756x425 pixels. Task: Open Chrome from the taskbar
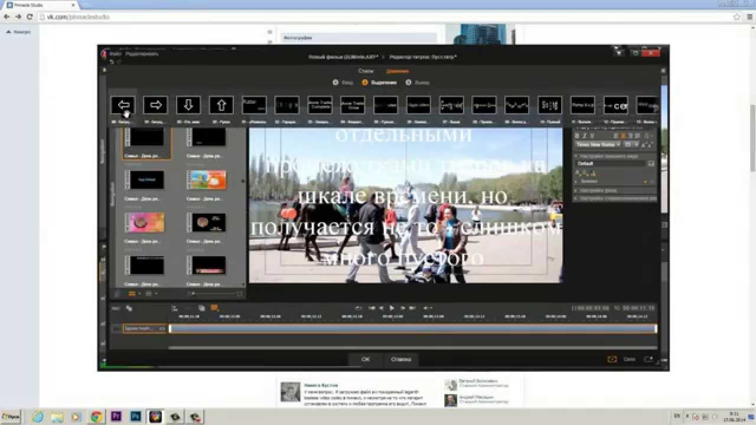coord(96,417)
